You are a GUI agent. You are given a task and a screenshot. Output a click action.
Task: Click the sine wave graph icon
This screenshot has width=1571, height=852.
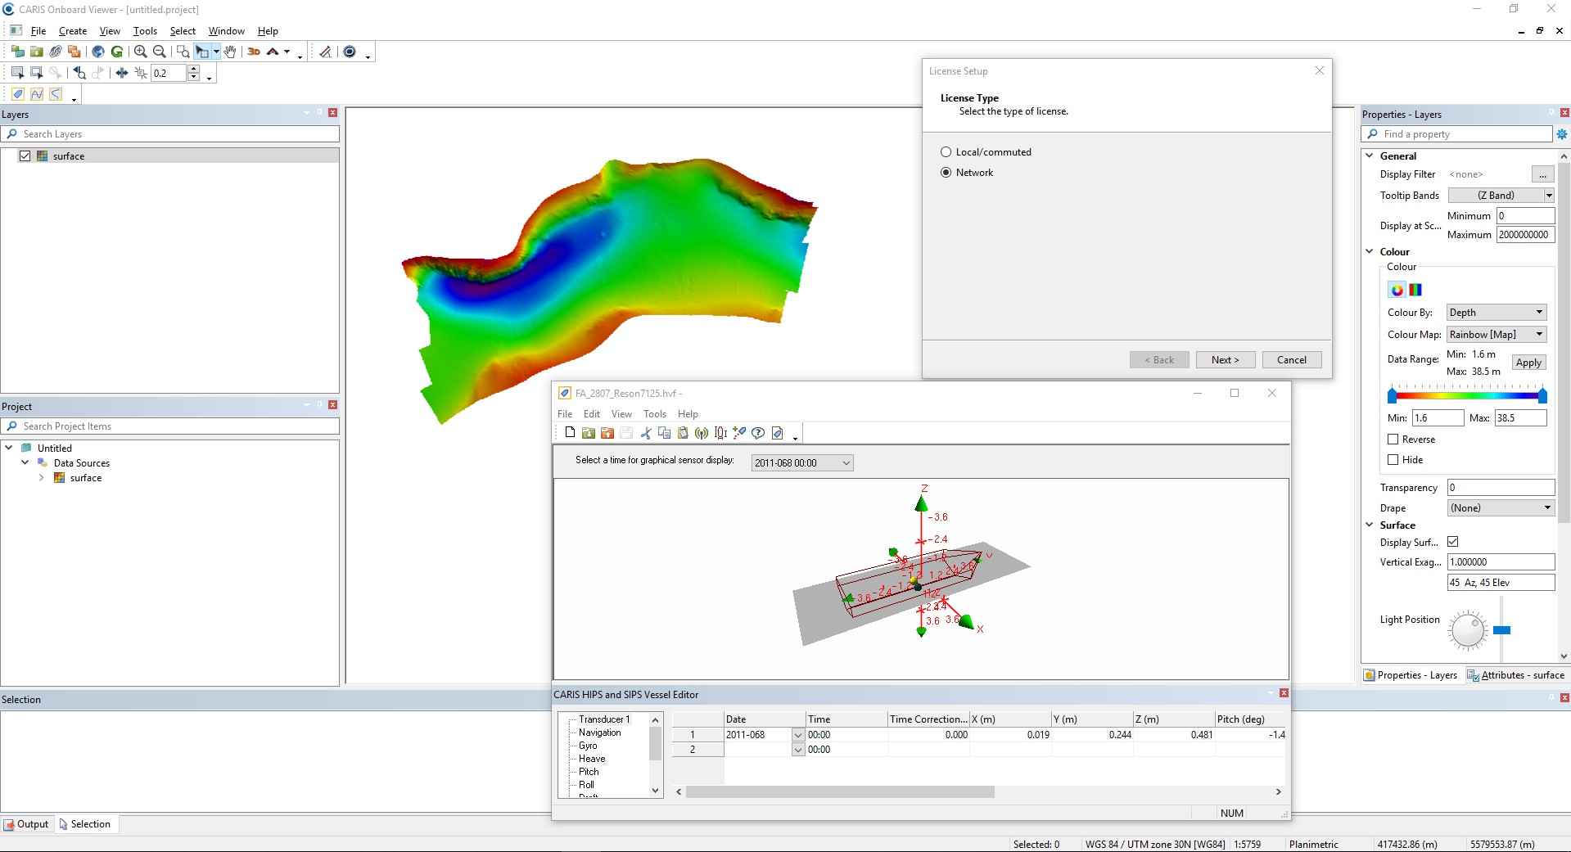[x=37, y=94]
